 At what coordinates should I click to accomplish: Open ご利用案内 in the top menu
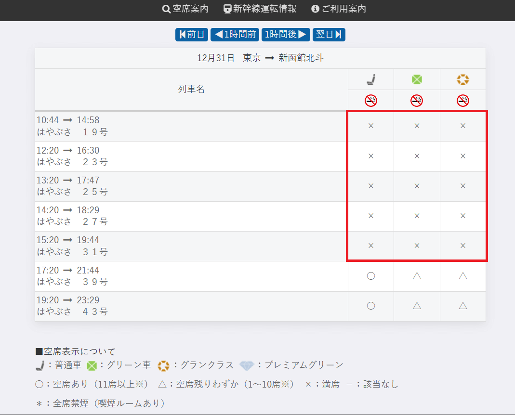339,9
